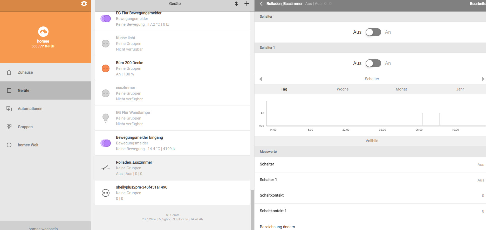The image size is (486, 230).
Task: Open the Automationen menu item
Action: coord(45,109)
